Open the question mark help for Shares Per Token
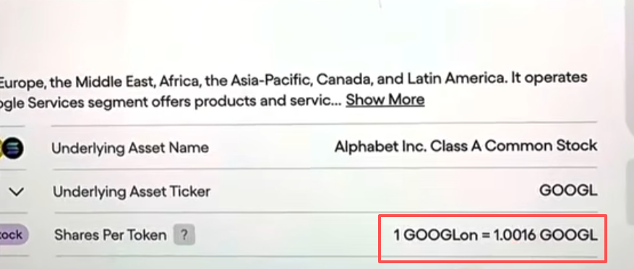The image size is (634, 269). pyautogui.click(x=184, y=234)
